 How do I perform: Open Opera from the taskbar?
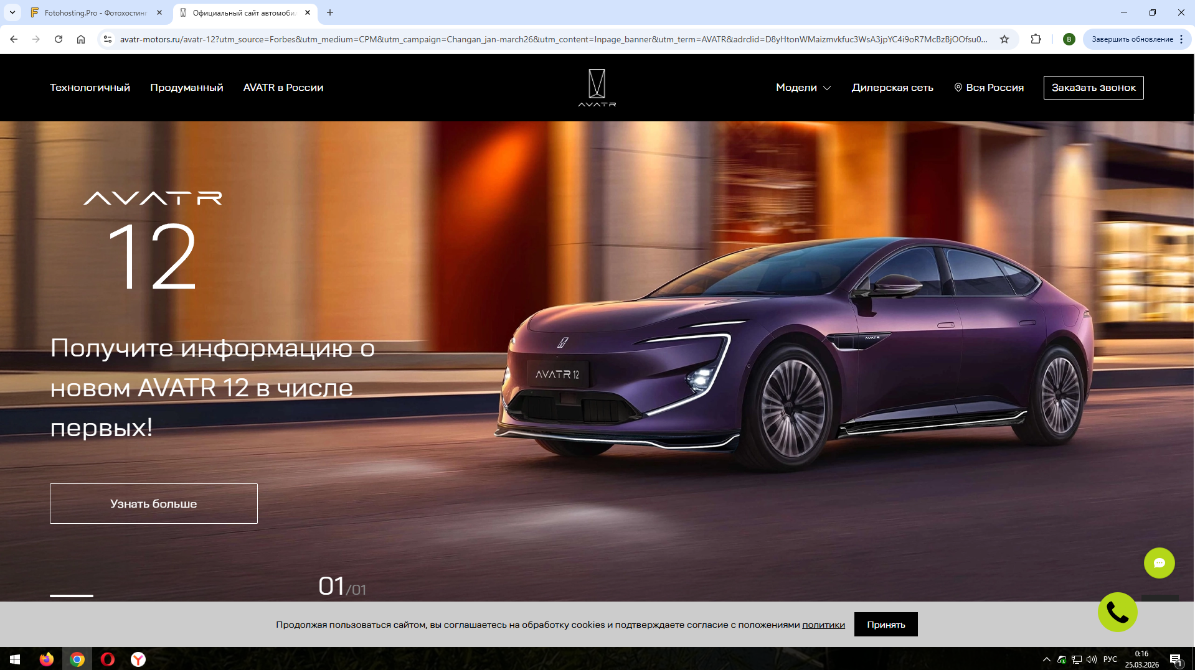(108, 659)
